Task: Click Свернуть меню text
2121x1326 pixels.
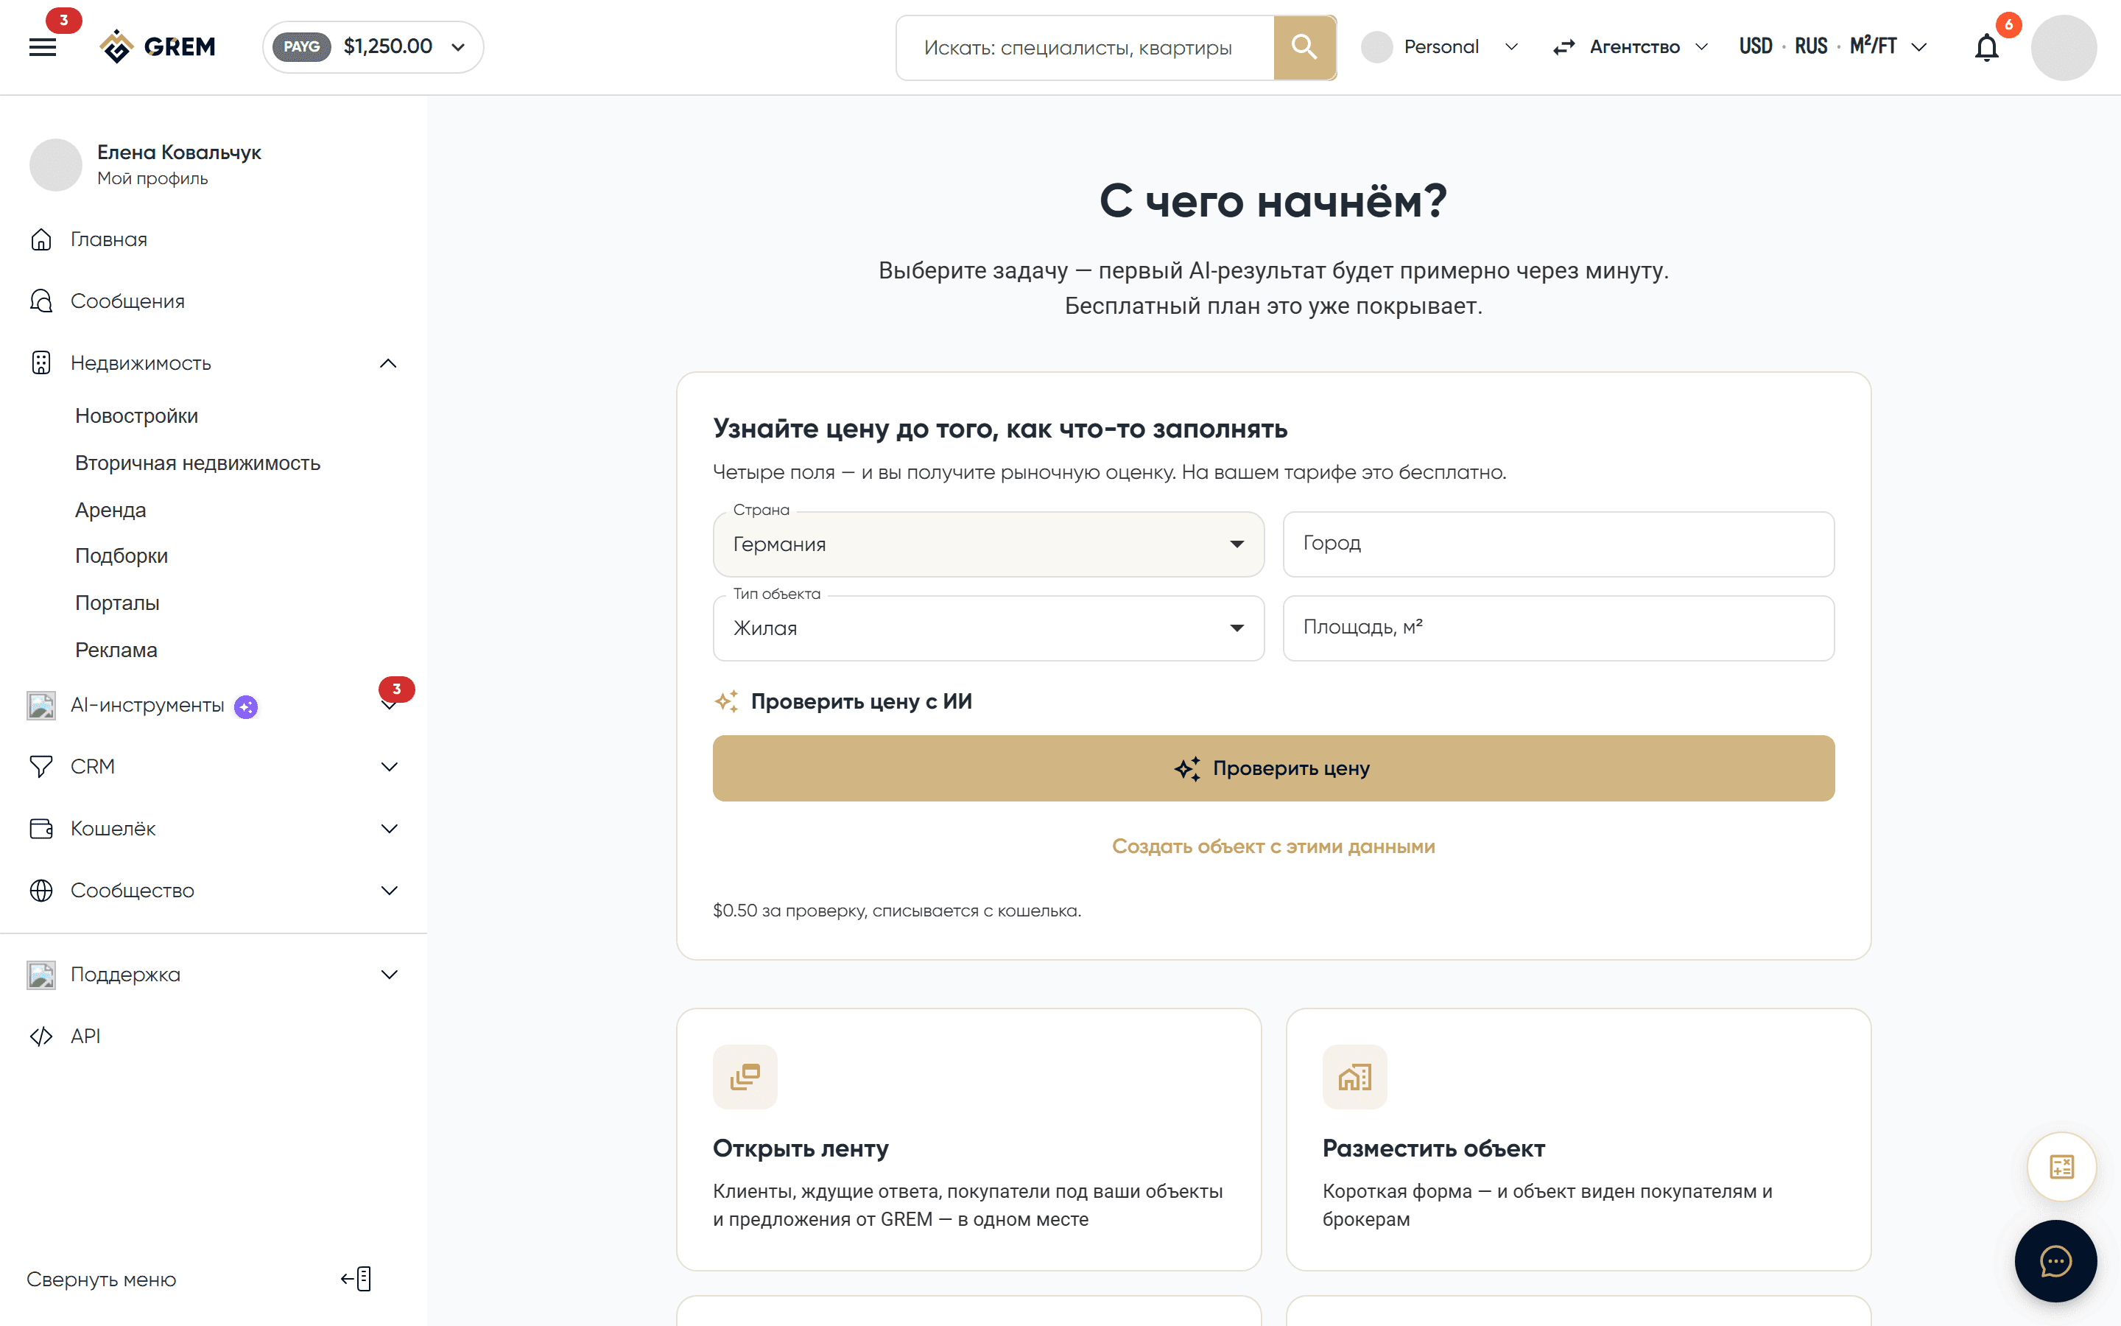Action: [x=102, y=1280]
